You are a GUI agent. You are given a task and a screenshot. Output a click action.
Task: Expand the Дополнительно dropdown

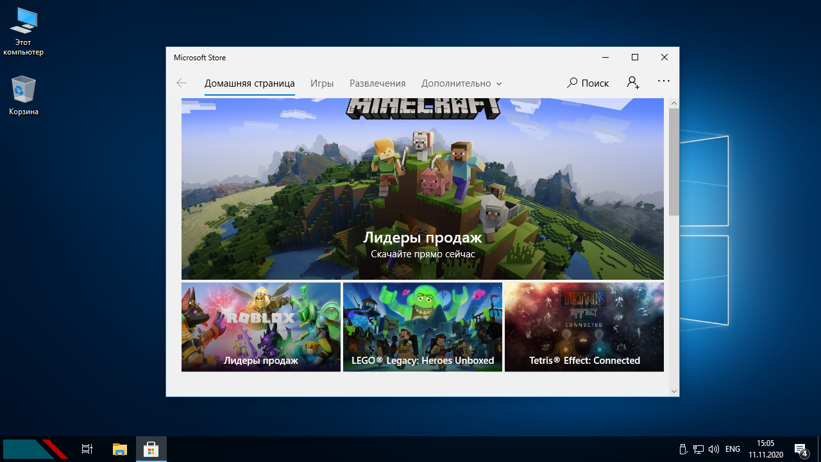point(461,83)
